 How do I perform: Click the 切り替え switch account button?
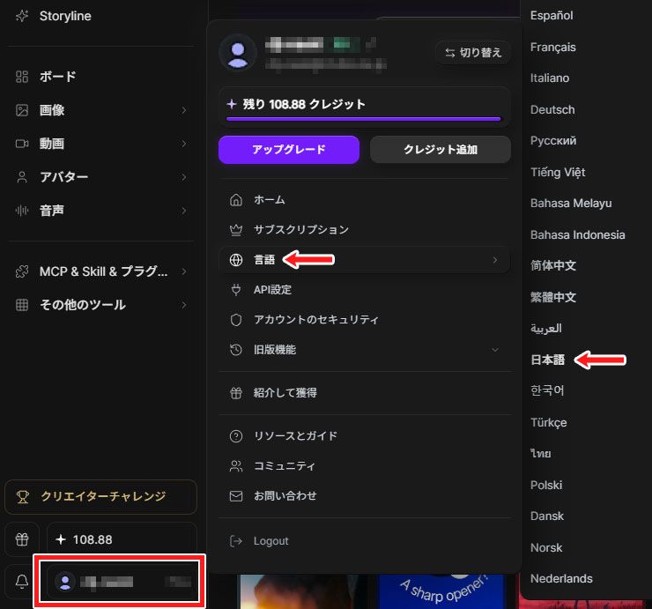tap(473, 53)
